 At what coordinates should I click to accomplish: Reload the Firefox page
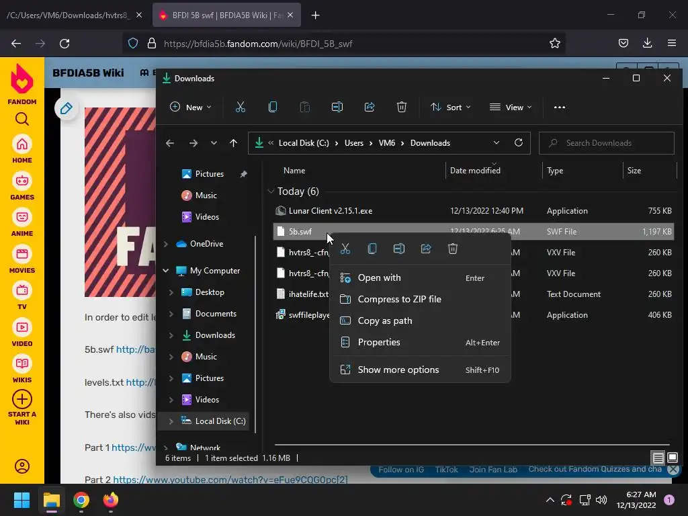(64, 44)
